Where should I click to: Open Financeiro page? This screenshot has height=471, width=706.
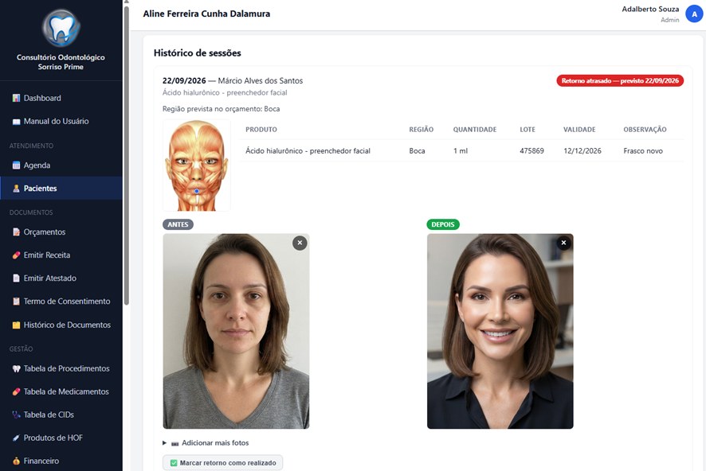pyautogui.click(x=61, y=461)
